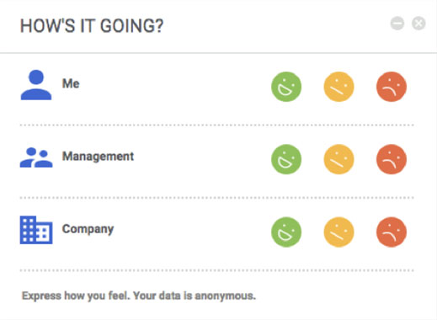Close the How's It Going panel
The image size is (437, 320).
(418, 24)
